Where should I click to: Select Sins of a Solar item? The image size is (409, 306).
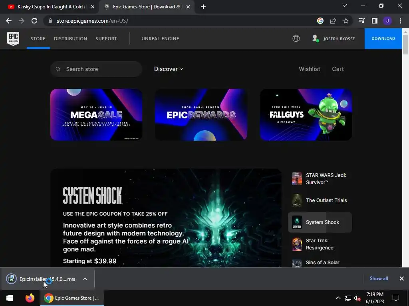320,263
